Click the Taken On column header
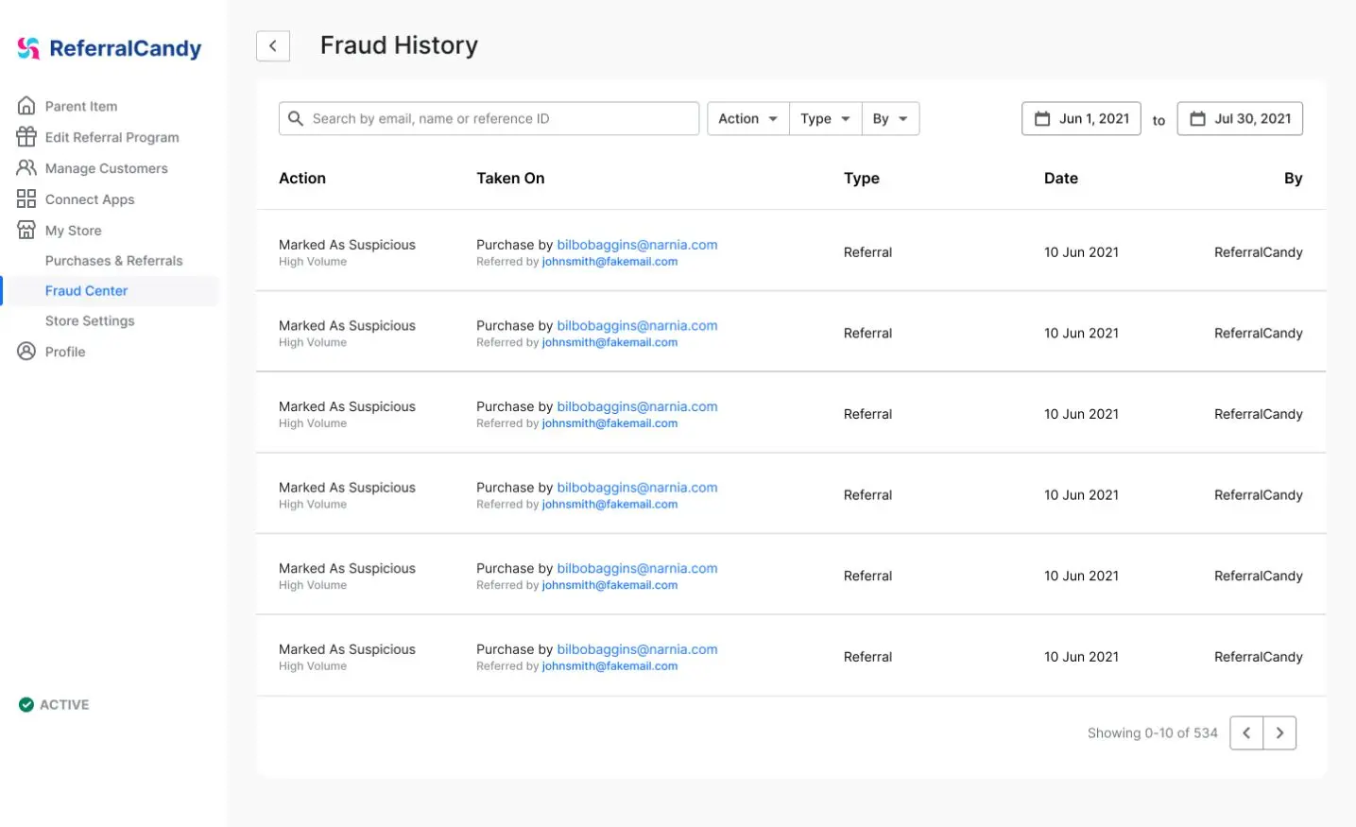Viewport: 1356px width, 827px height. [510, 179]
